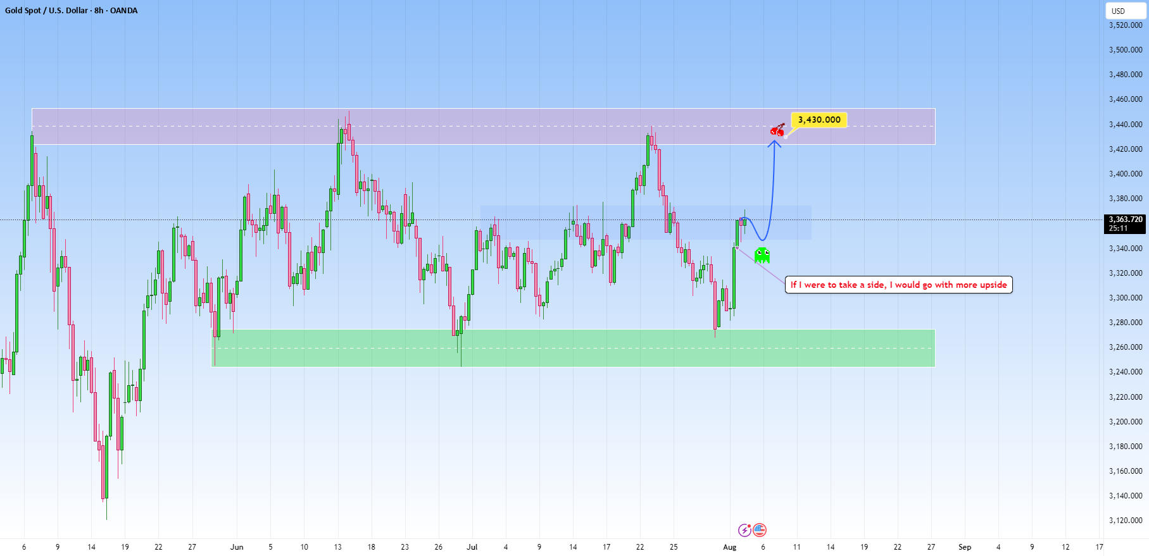Image resolution: width=1149 pixels, height=556 pixels.
Task: Click the blue arrowhead below the cherries
Action: pos(774,144)
